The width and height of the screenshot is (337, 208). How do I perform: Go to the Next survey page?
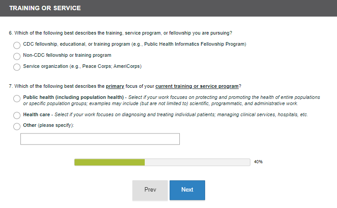187,190
